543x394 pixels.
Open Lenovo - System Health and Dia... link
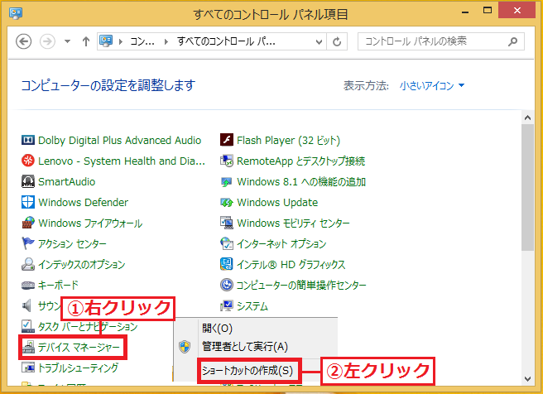point(122,161)
